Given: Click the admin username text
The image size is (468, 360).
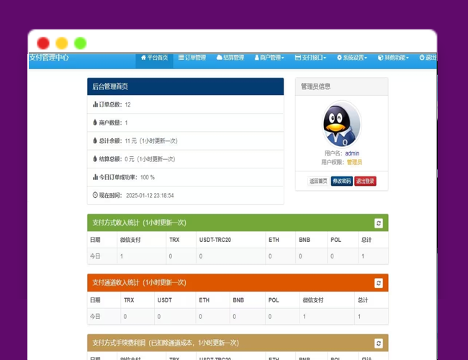Looking at the screenshot, I should click(x=352, y=153).
